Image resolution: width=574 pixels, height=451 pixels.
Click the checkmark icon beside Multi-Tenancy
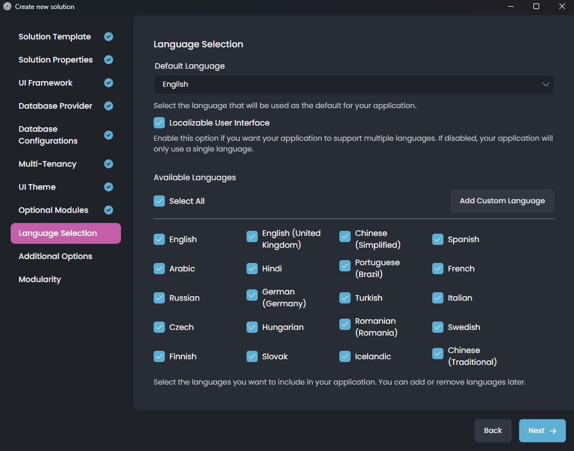108,164
